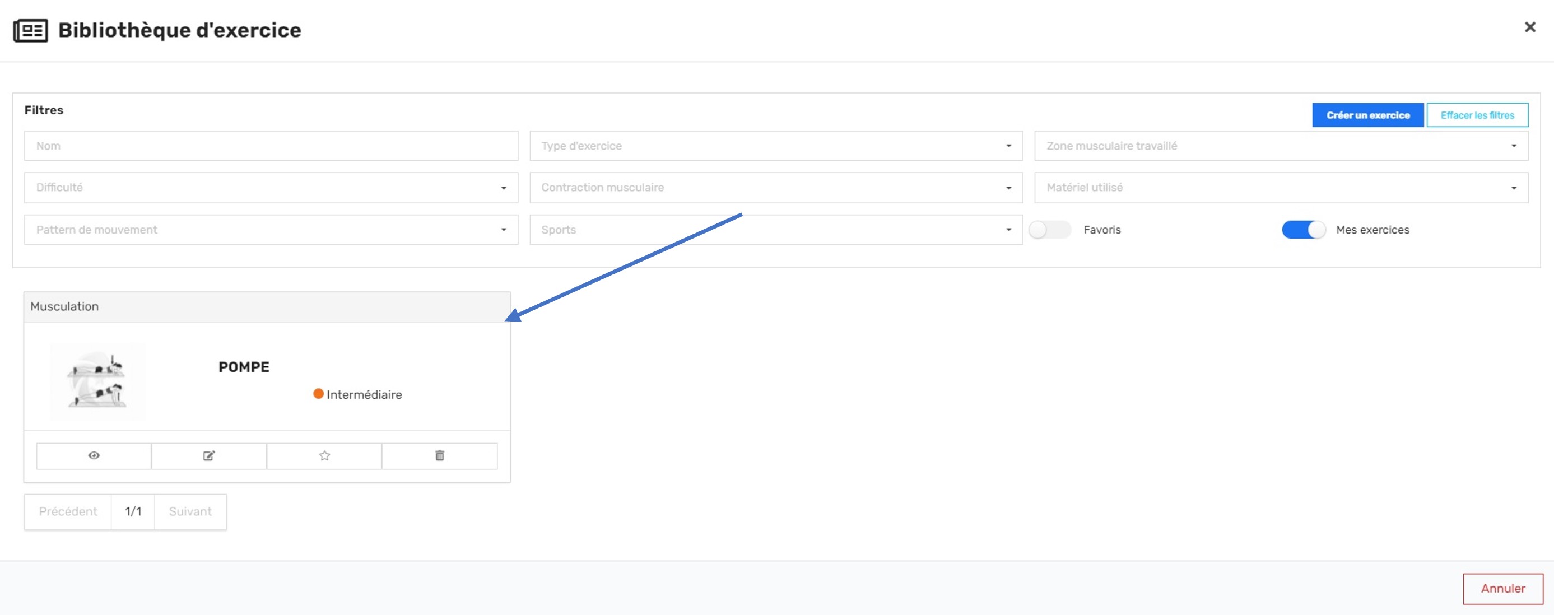Click the Bibliothèque d'exercice title
The image size is (1554, 615).
[180, 30]
